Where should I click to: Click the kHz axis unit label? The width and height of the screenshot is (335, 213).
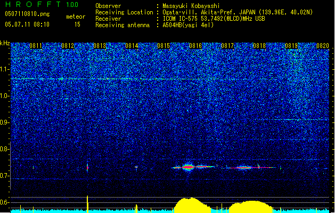click(x=5, y=43)
